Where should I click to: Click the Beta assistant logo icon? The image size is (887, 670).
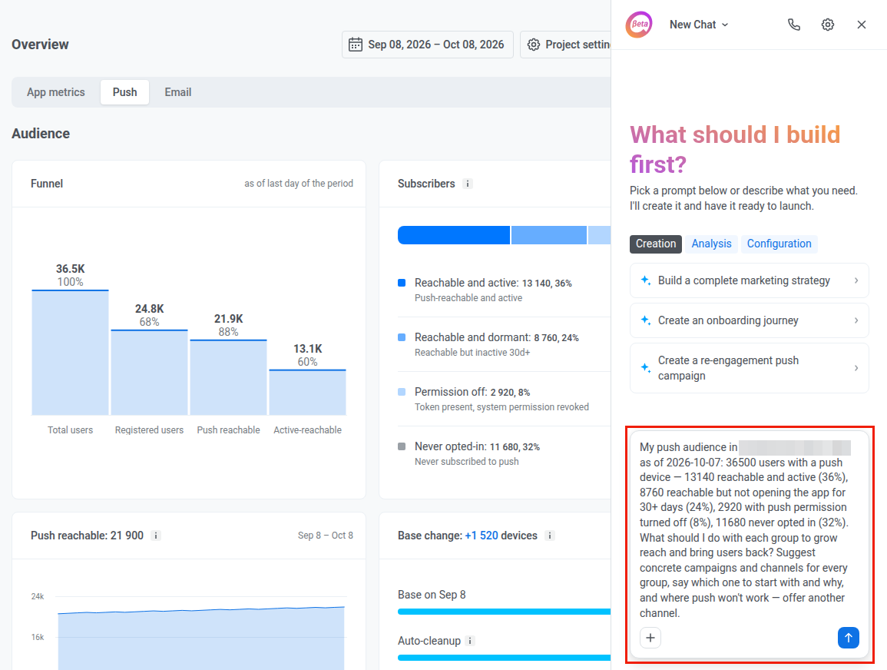pos(639,25)
